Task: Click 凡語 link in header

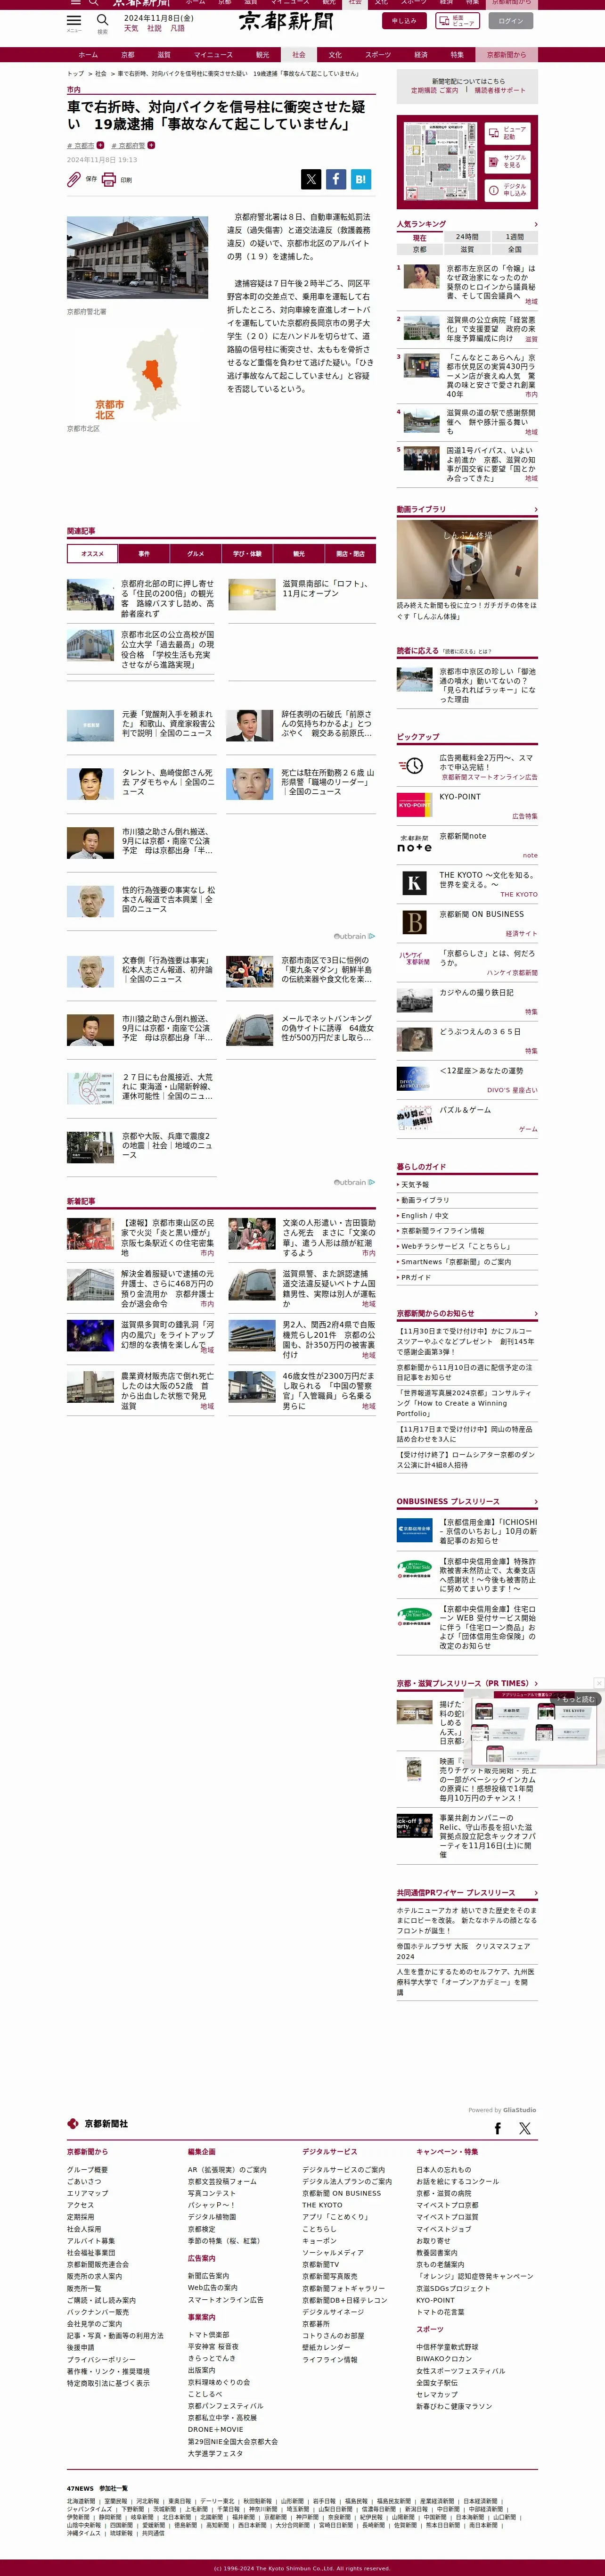Action: (177, 28)
